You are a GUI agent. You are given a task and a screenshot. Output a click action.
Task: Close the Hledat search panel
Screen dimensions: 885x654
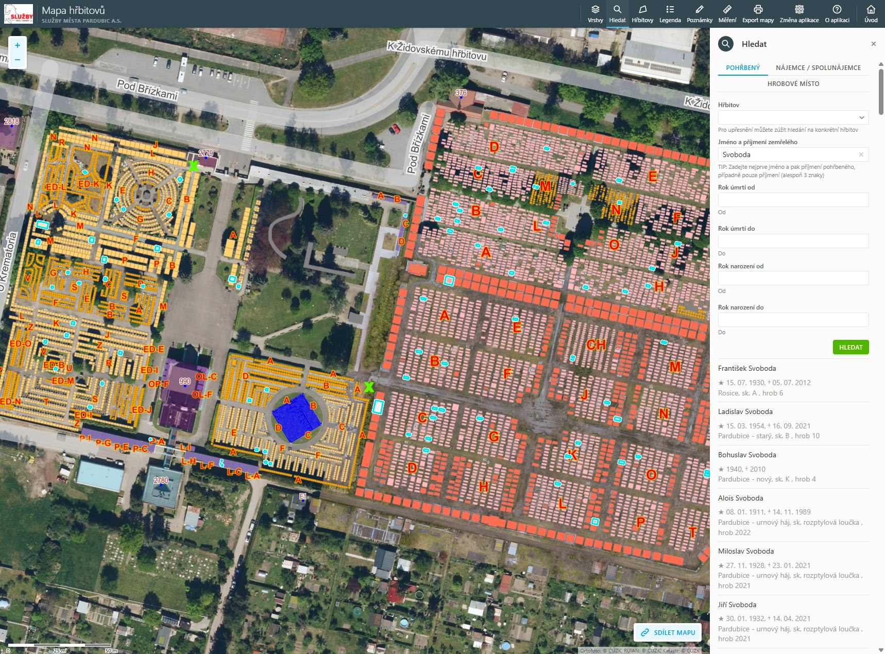pos(873,44)
